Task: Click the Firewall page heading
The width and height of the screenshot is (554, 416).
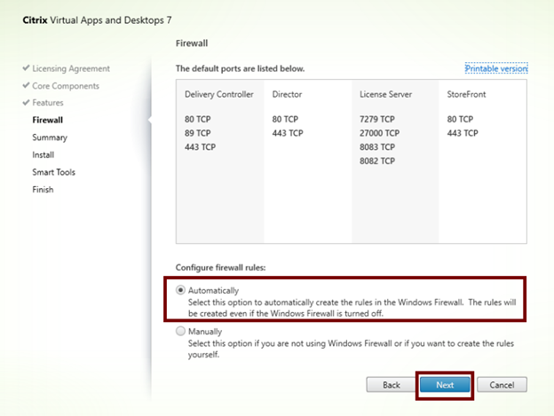Action: pyautogui.click(x=192, y=43)
